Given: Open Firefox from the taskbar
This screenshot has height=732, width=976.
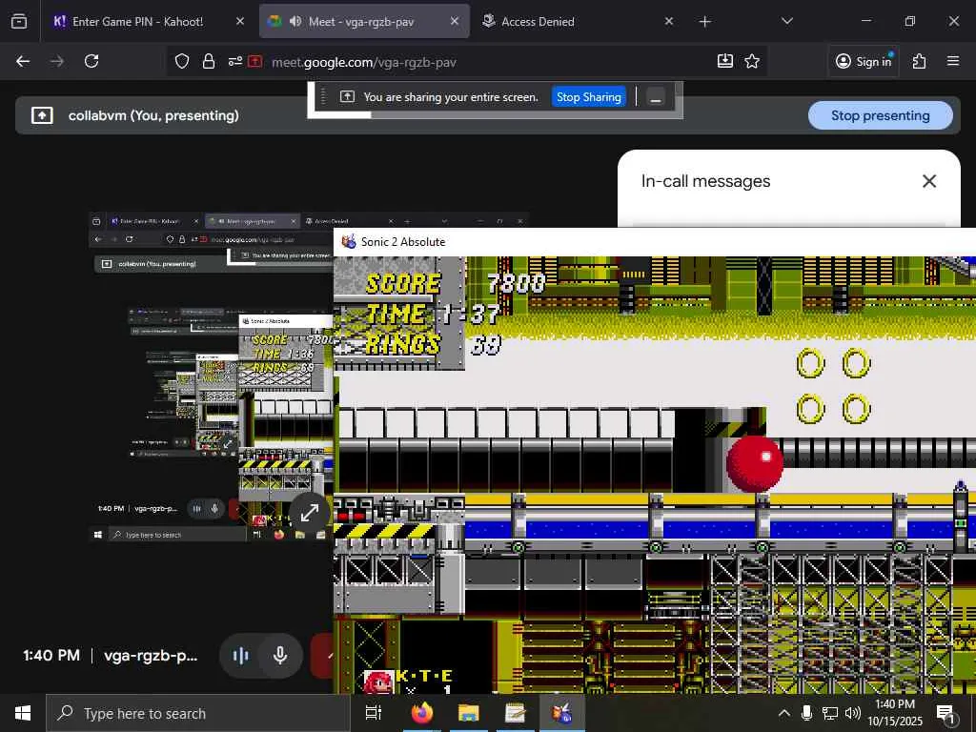Looking at the screenshot, I should (x=422, y=713).
